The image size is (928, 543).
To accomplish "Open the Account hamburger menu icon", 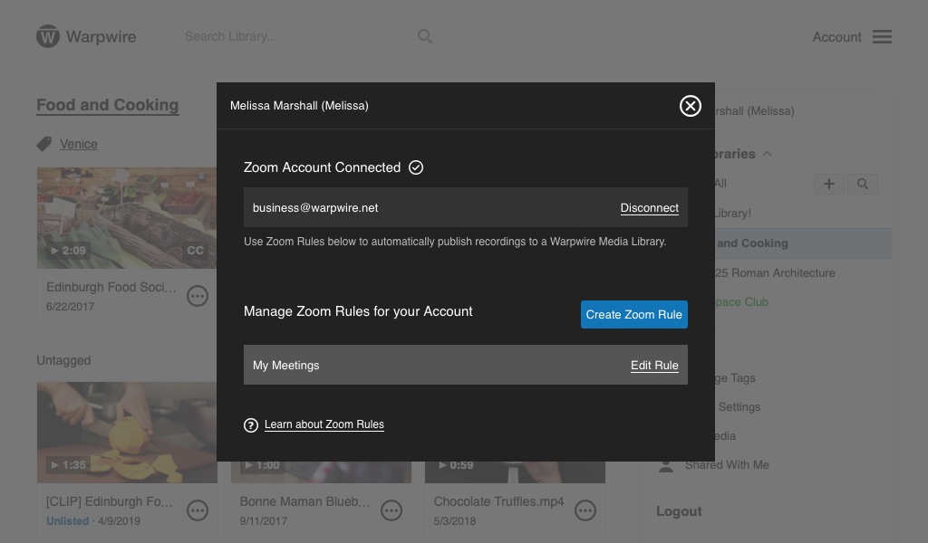I will point(882,36).
